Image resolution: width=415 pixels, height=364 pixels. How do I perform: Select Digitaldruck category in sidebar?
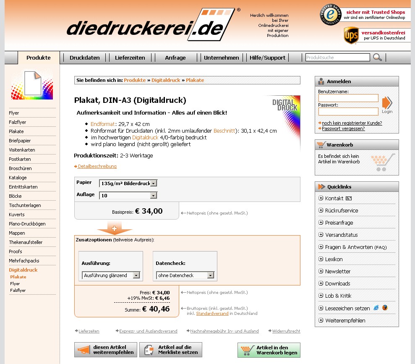click(x=23, y=270)
